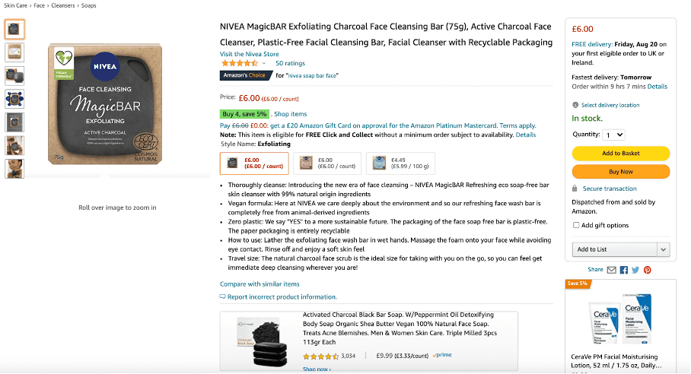Click the Amazon's Choice badge

[245, 75]
